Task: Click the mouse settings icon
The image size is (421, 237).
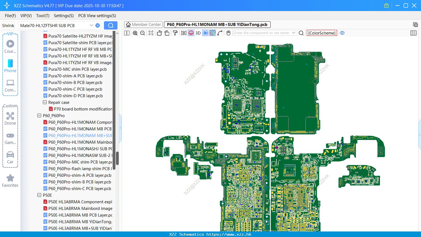Action: click(228, 33)
